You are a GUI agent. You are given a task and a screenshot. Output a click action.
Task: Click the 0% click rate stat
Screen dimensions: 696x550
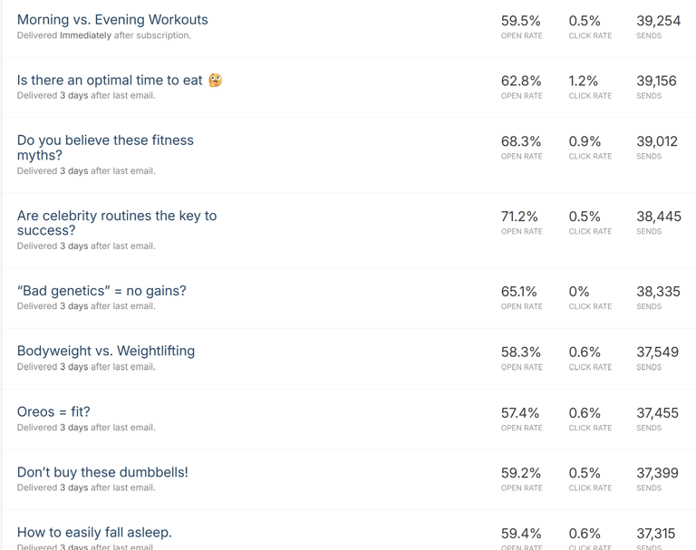(579, 292)
